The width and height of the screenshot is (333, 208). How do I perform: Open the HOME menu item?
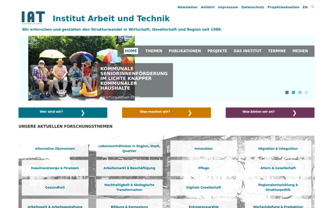pos(131,51)
